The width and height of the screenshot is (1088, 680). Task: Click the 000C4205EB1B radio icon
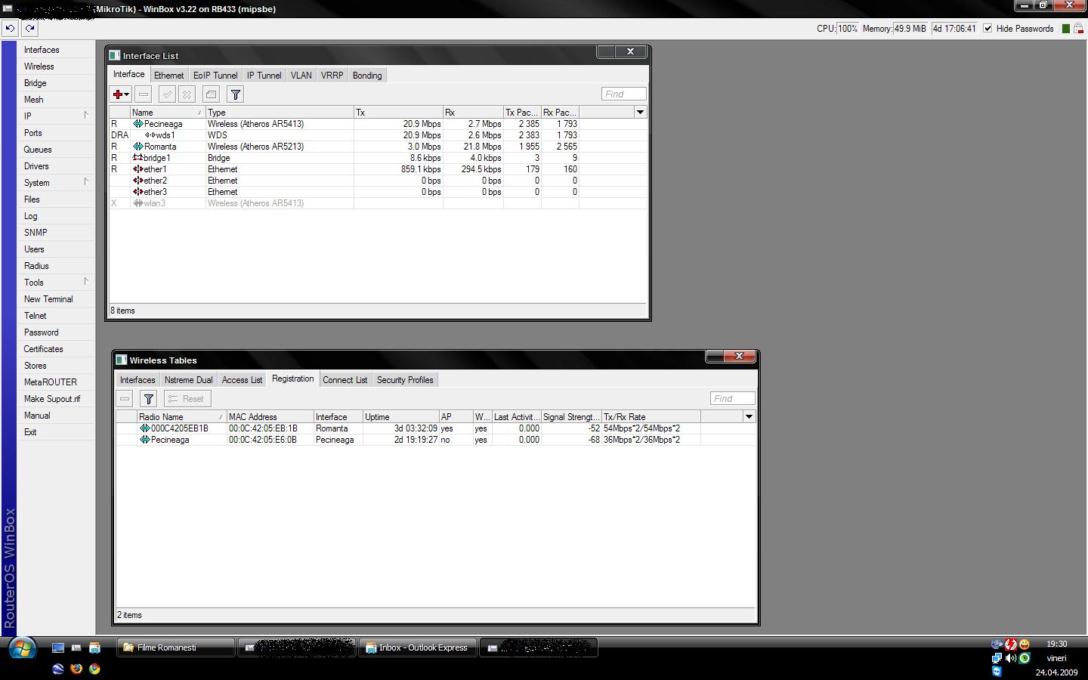(x=145, y=428)
